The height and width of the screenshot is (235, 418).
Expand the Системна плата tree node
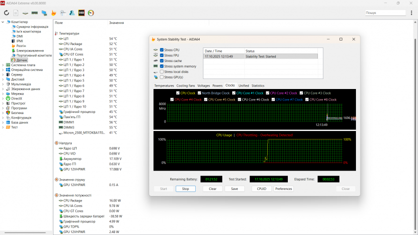pyautogui.click(x=3, y=65)
